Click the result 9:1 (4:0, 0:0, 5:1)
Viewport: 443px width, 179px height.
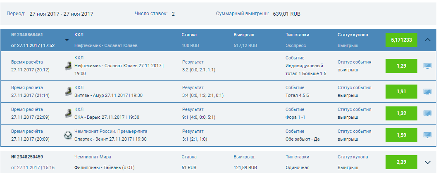coord(199,117)
